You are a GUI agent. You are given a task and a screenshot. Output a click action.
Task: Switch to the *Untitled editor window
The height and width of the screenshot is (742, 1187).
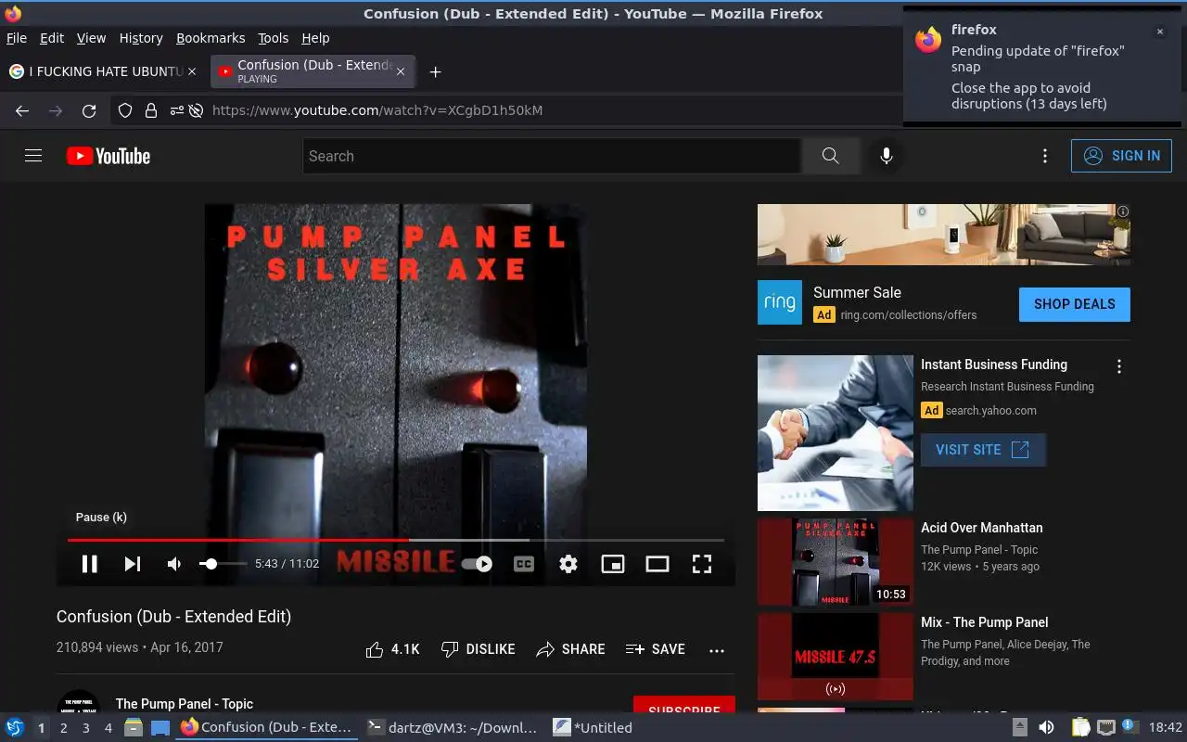tap(593, 727)
